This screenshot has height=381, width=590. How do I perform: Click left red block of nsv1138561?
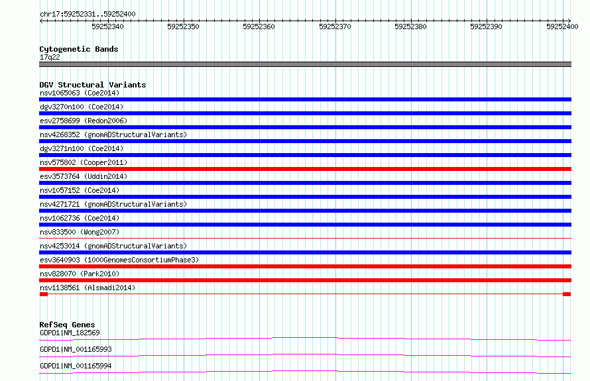[44, 294]
